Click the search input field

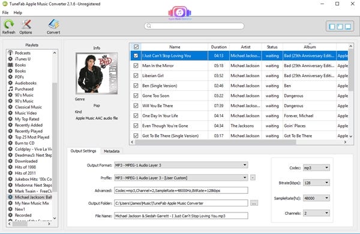point(194,26)
